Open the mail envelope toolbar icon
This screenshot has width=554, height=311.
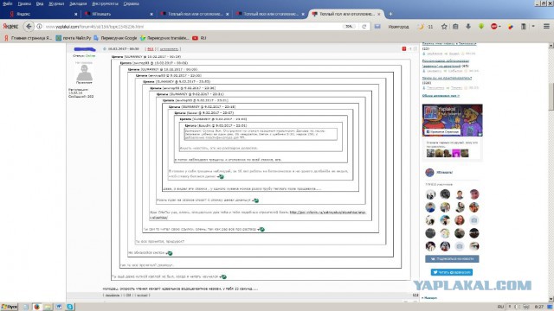(377, 27)
